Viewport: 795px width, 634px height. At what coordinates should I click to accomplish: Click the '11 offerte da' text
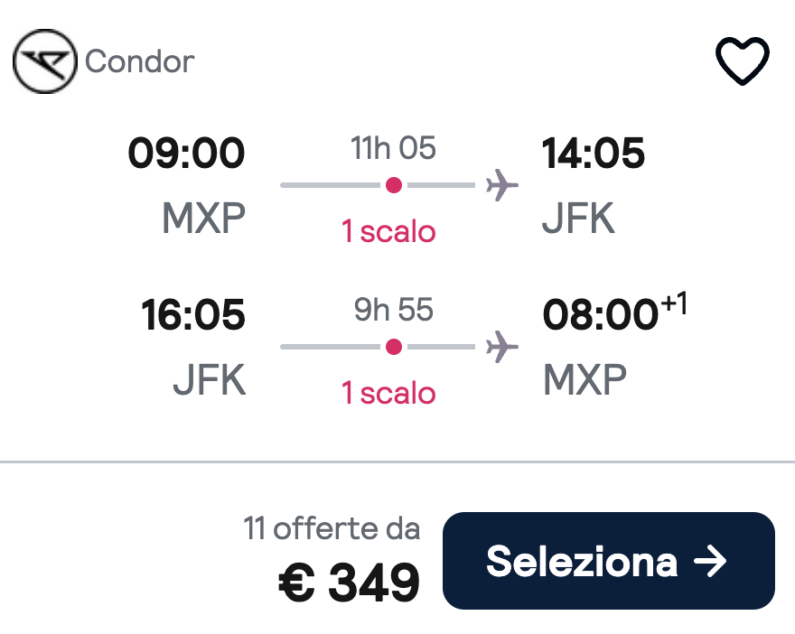332,528
